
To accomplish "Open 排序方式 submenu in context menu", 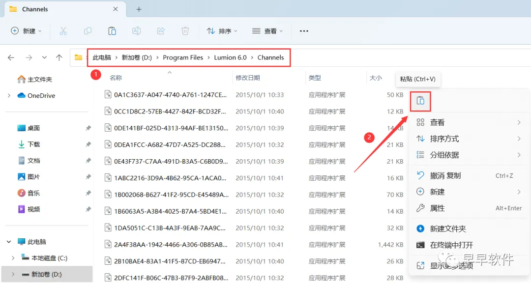I will pos(469,139).
